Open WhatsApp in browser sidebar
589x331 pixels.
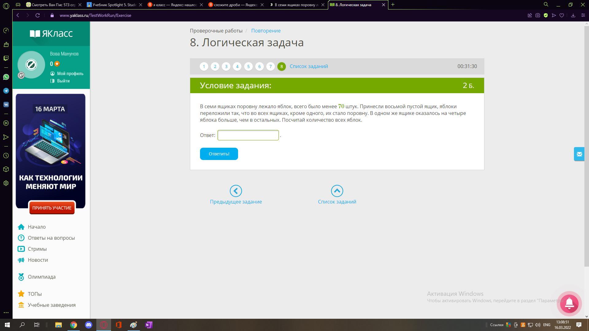click(x=6, y=77)
